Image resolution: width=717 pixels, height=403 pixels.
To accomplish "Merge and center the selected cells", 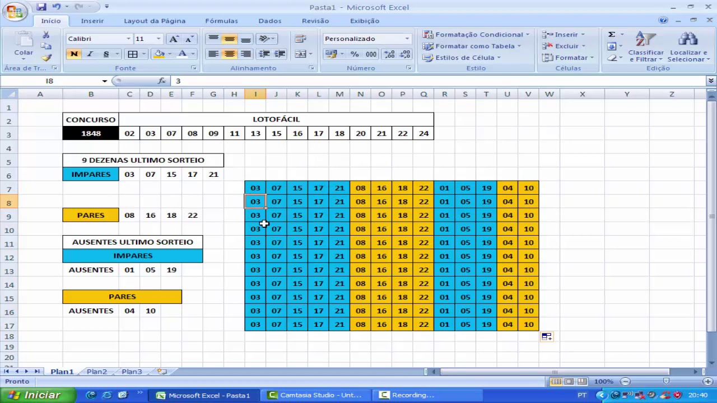I will click(300, 54).
